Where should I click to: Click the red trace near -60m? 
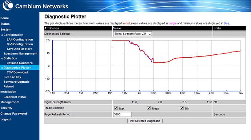pos(154,63)
